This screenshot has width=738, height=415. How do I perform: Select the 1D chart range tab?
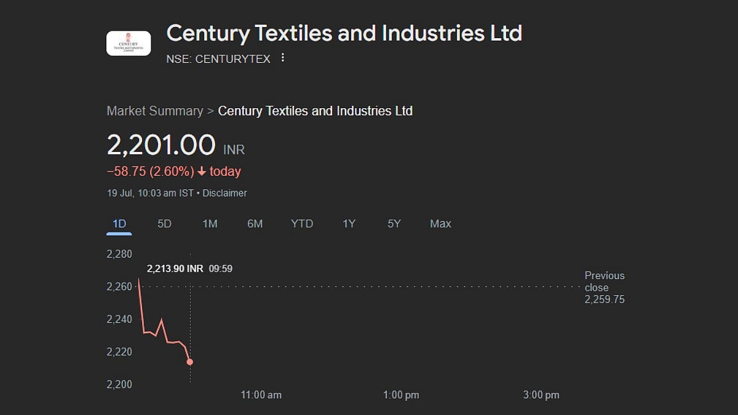click(119, 224)
